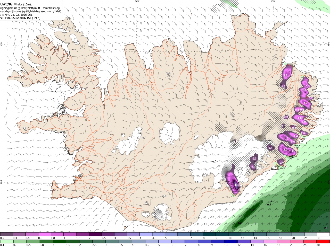Click the 4.0 snowfall value on the map

[236, 185]
